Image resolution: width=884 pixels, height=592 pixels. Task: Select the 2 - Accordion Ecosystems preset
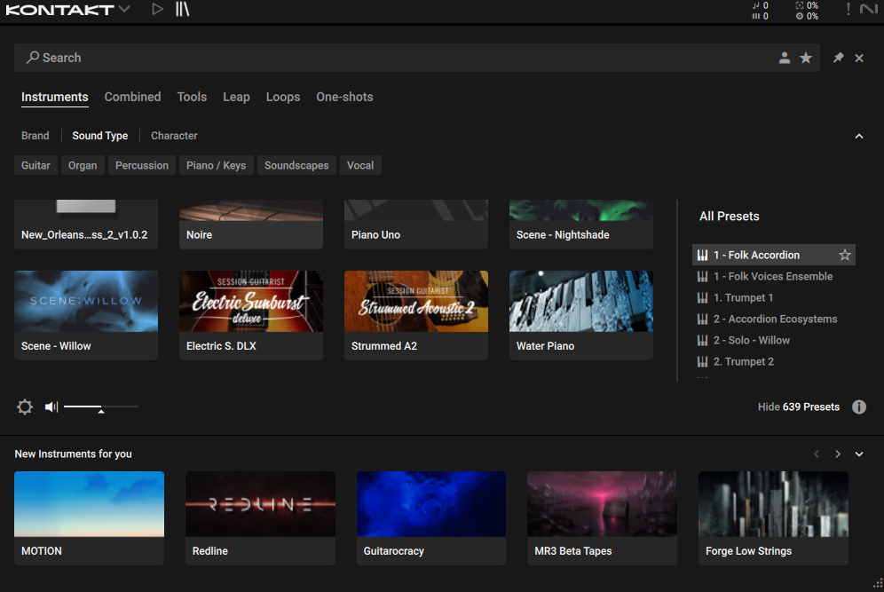[x=774, y=320]
